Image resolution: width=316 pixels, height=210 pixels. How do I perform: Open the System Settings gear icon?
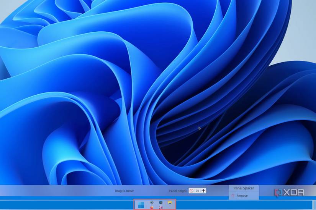(152, 203)
